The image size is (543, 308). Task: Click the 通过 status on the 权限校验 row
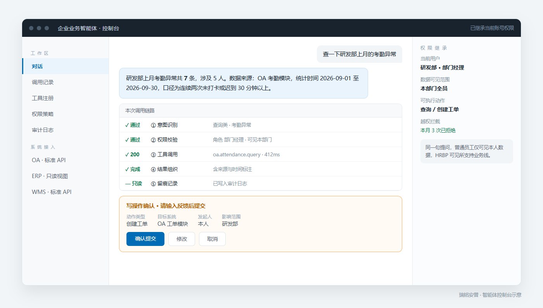click(133, 140)
